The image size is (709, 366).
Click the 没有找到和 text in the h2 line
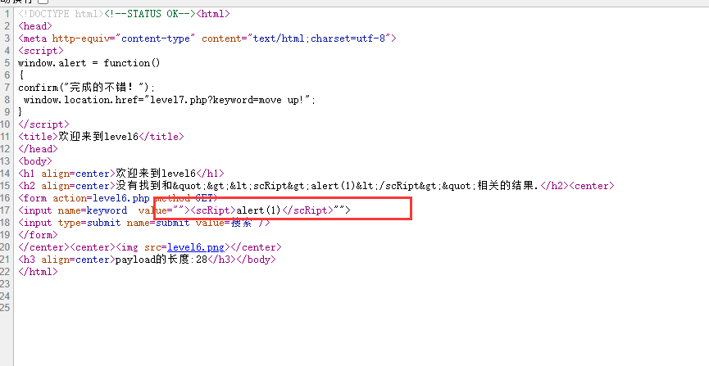143,186
